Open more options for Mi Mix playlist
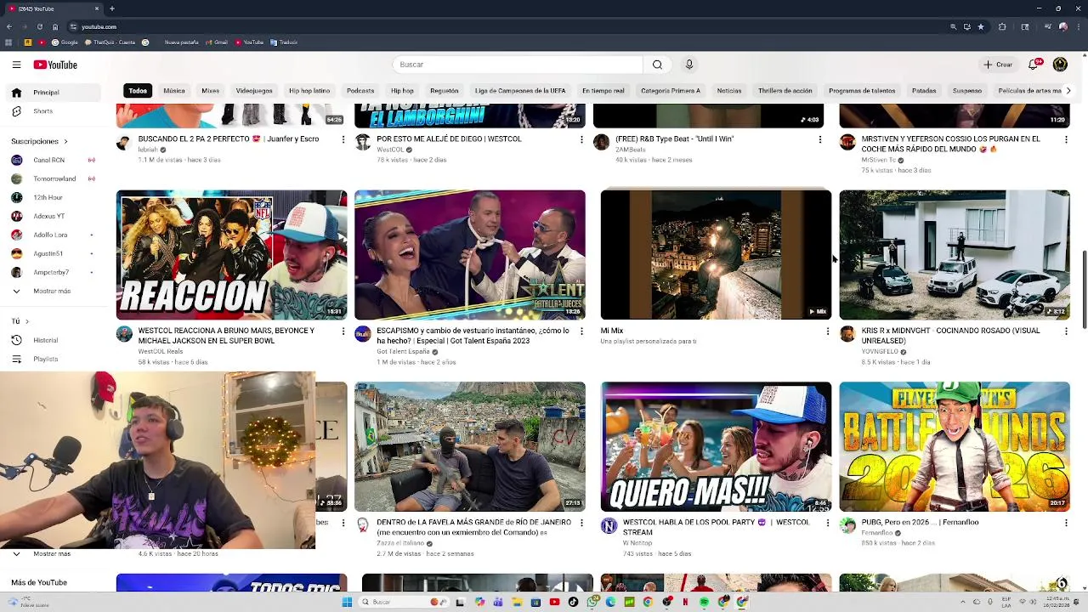 tap(828, 331)
